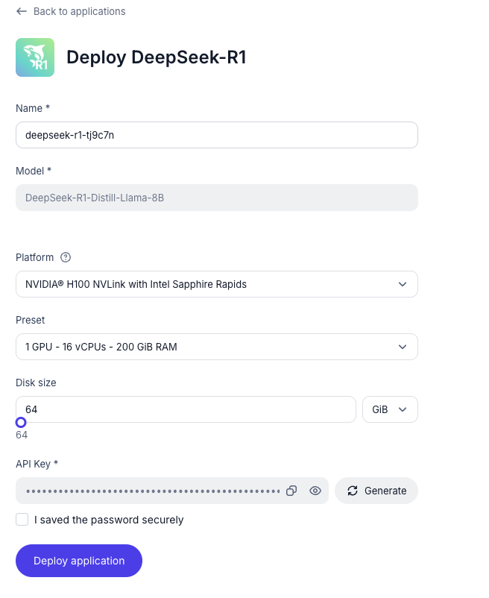Click the Platform help question mark icon
Screen dimensions: 489x598
66,257
